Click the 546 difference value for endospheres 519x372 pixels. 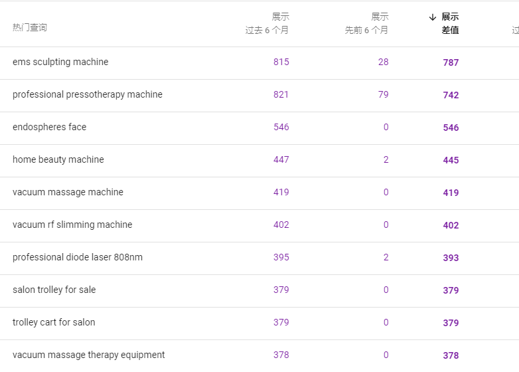[x=451, y=128]
